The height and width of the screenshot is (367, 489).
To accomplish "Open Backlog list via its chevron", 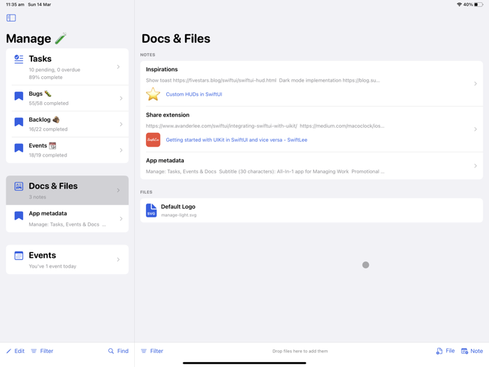I will tap(121, 124).
